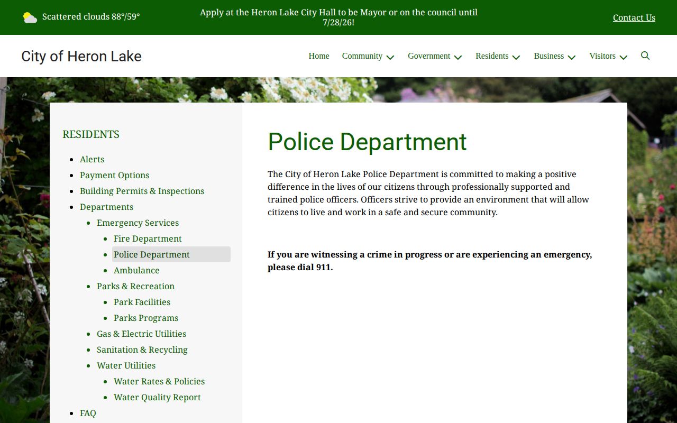Open Building Permits & Inspections link
Image resolution: width=677 pixels, height=423 pixels.
[x=142, y=191]
